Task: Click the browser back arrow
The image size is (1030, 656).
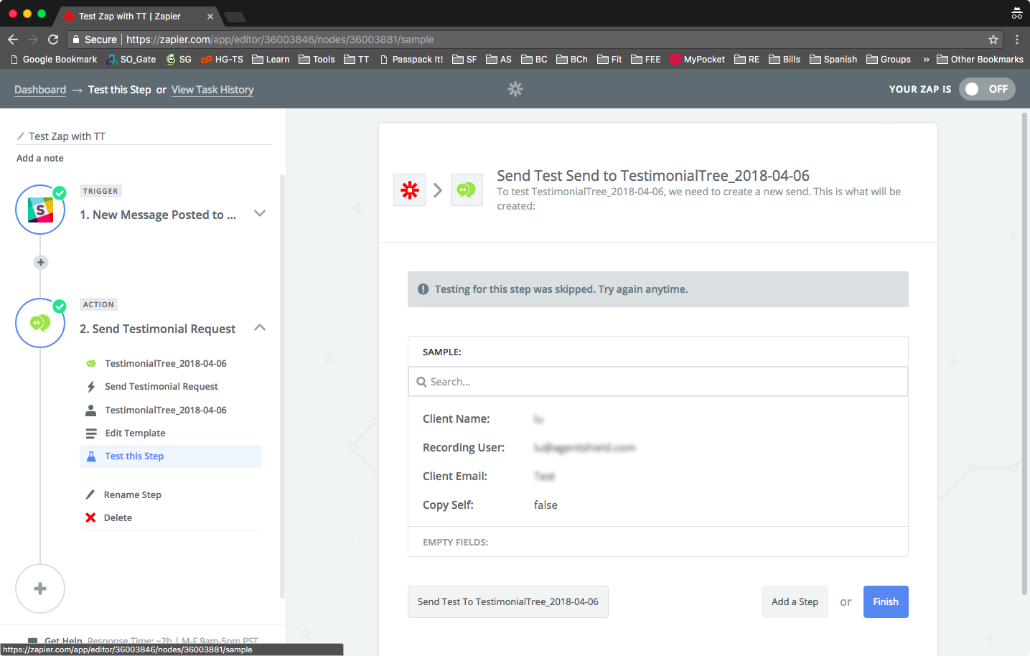Action: [13, 39]
